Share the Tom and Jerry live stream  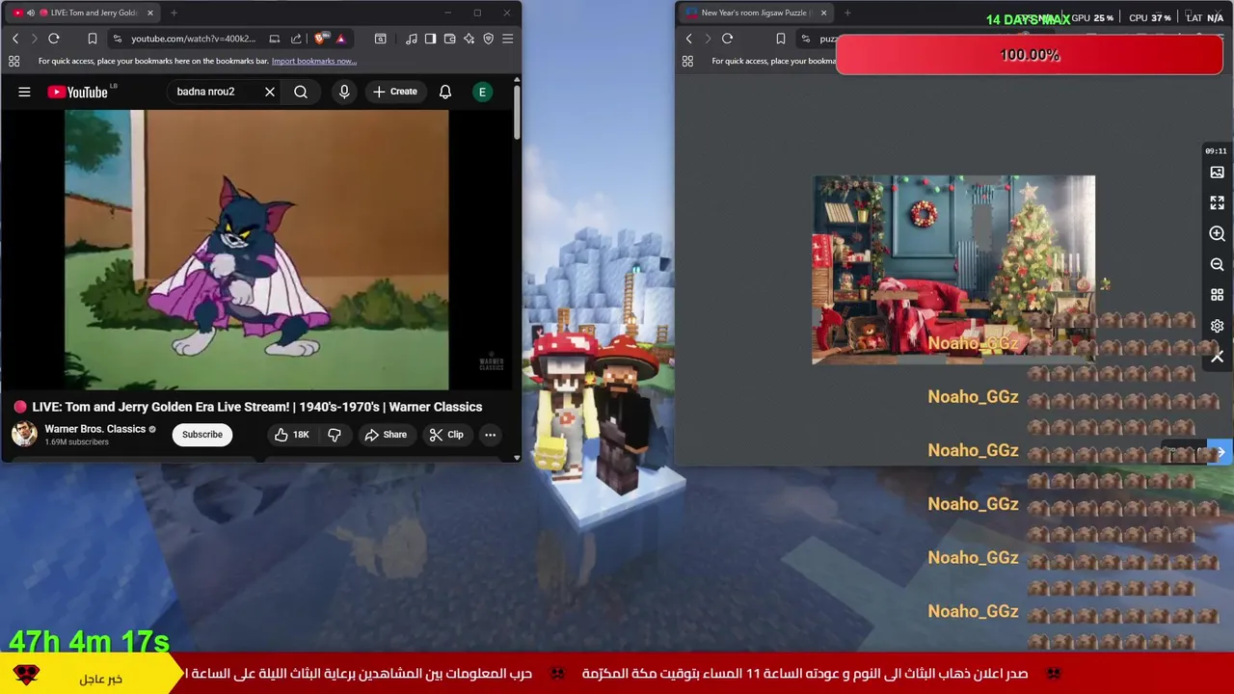pyautogui.click(x=386, y=435)
